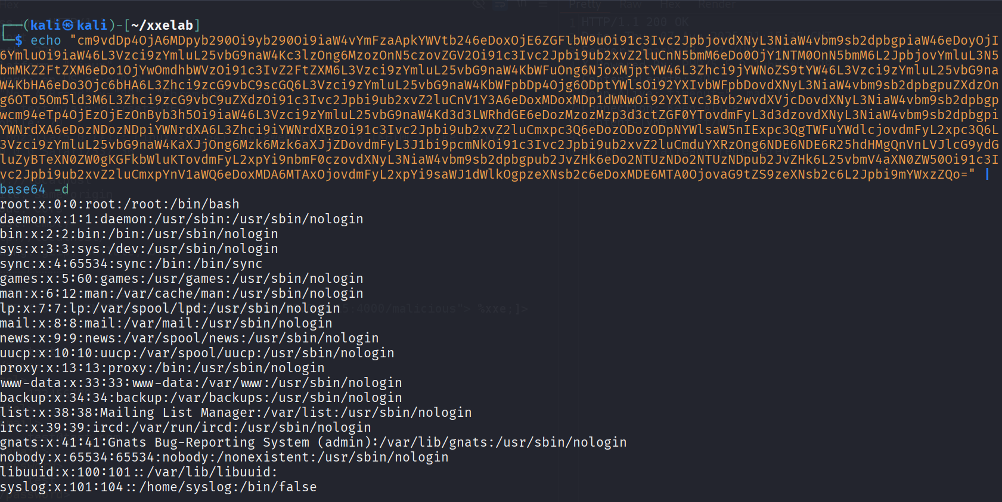Open the faint Render tab
Image resolution: width=1002 pixels, height=502 pixels.
(x=717, y=5)
